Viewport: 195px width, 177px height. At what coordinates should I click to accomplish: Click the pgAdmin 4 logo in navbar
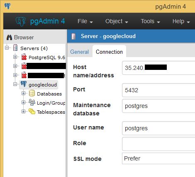click(x=21, y=22)
